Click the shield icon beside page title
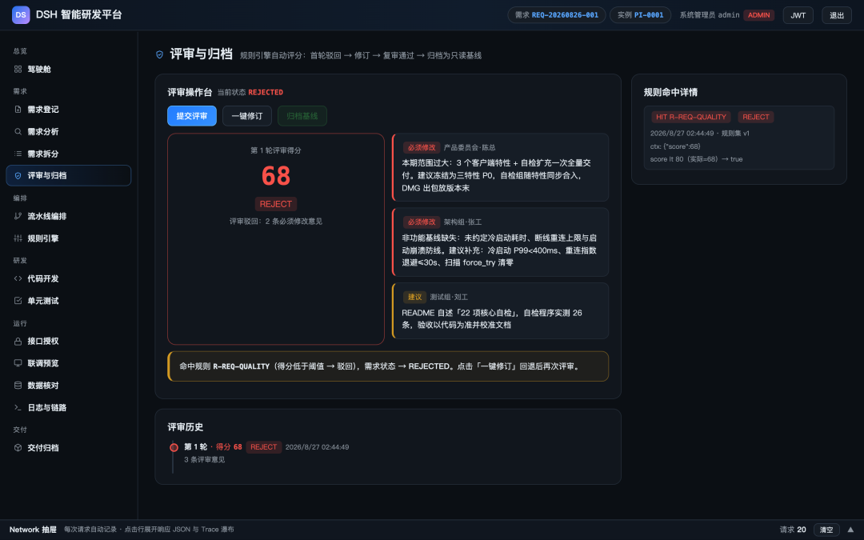 160,54
